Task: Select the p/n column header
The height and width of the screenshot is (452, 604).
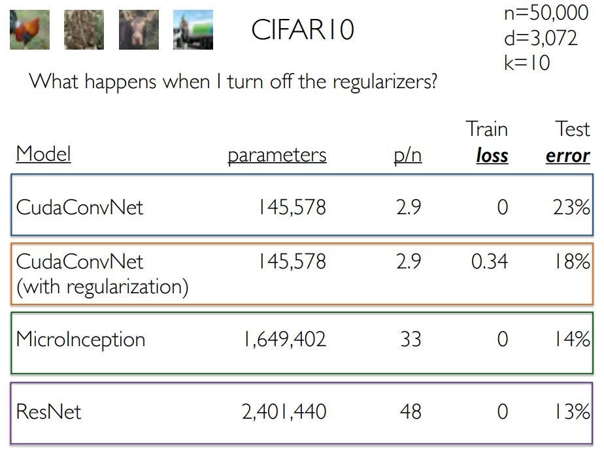Action: coord(407,155)
